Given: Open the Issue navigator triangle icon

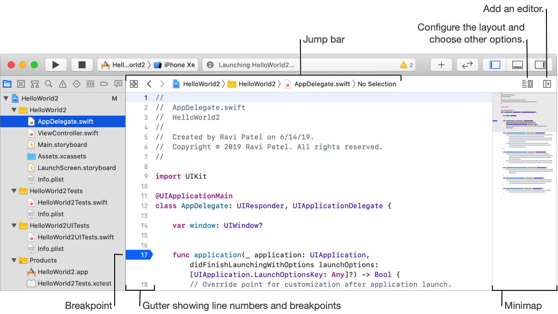Looking at the screenshot, I should pyautogui.click(x=63, y=84).
